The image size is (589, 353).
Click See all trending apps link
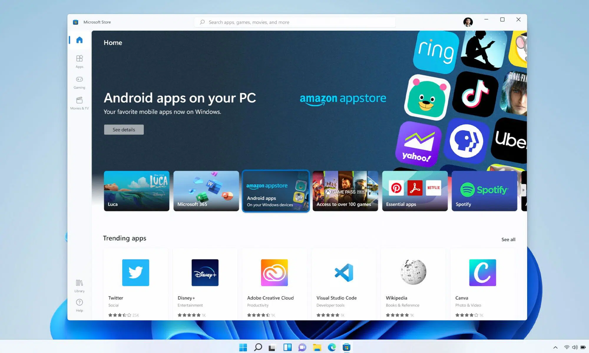click(x=508, y=239)
